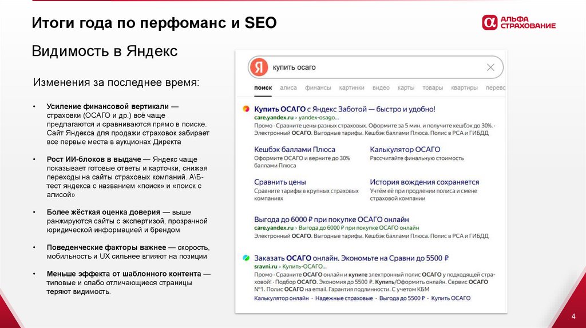Open 'Заказать ОСАГО онлайн' Sravni result
586x328 pixels.
351,258
